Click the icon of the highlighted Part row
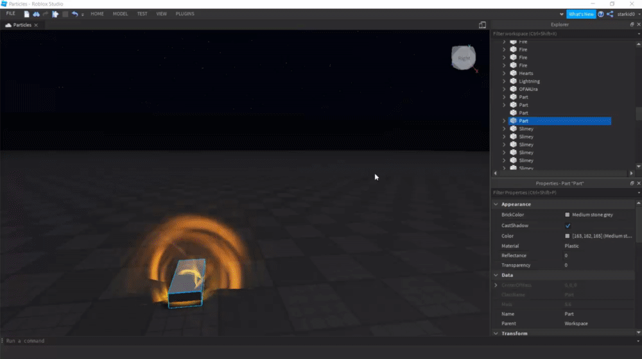This screenshot has height=359, width=642. coord(514,121)
